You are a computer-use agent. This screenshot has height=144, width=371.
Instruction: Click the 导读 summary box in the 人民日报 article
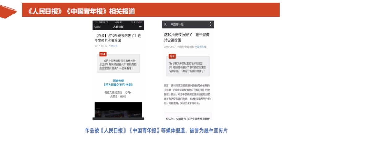click(118, 63)
